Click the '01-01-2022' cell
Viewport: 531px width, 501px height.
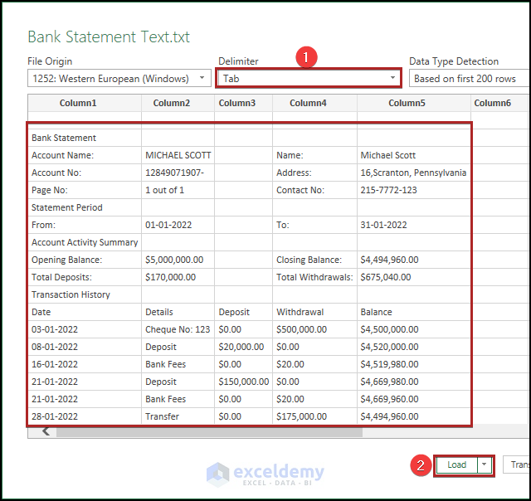[x=178, y=225]
